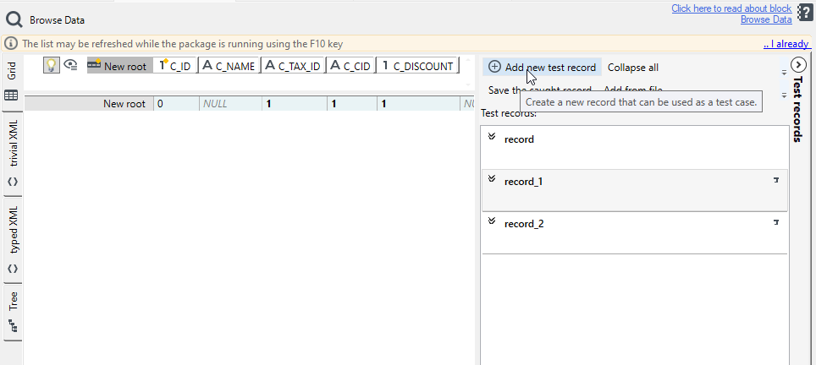This screenshot has height=365, width=816.
Task: Select the C_DISCOUNT column header
Action: pos(417,66)
